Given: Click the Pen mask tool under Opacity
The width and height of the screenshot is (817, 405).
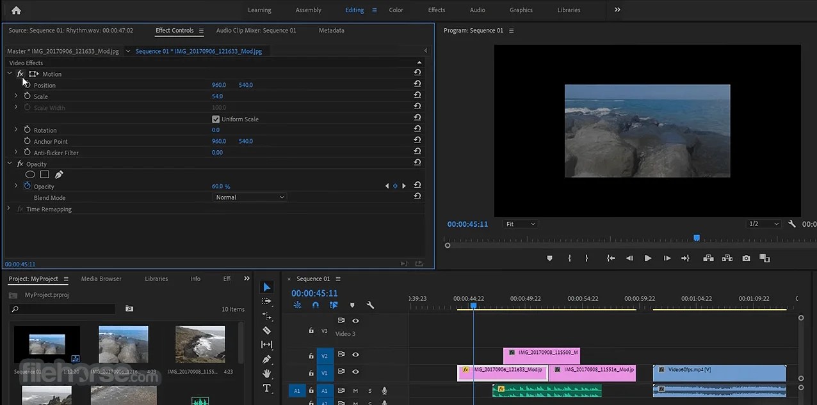Looking at the screenshot, I should tap(59, 174).
